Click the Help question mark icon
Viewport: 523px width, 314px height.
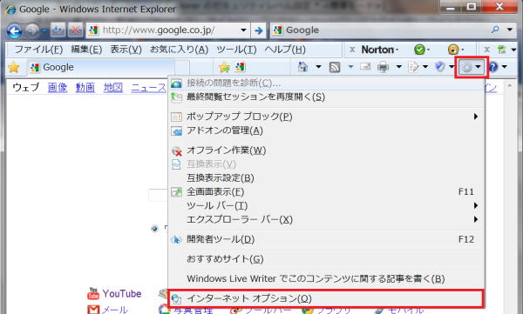[493, 67]
